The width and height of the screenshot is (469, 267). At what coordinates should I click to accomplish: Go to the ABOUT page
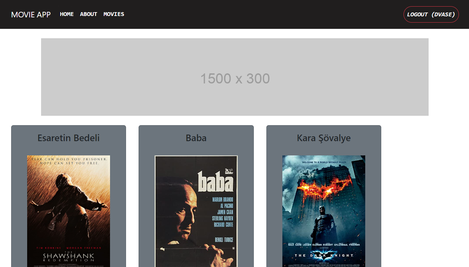coord(88,14)
